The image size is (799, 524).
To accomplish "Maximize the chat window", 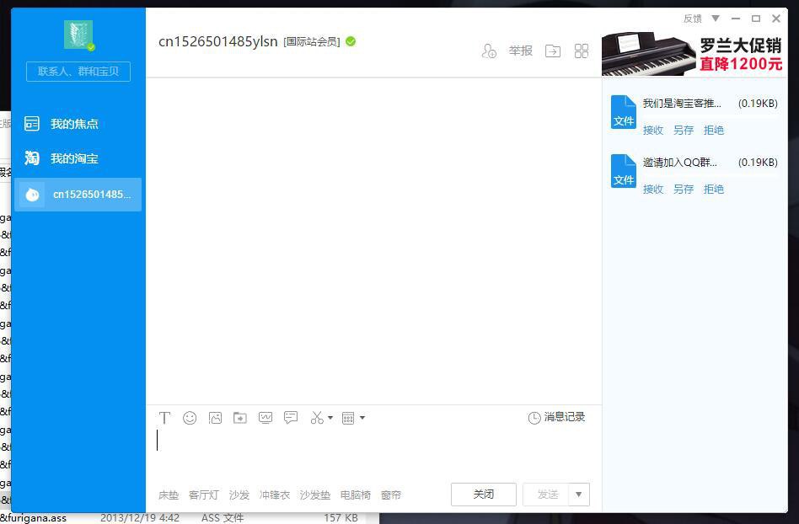I will (x=756, y=19).
